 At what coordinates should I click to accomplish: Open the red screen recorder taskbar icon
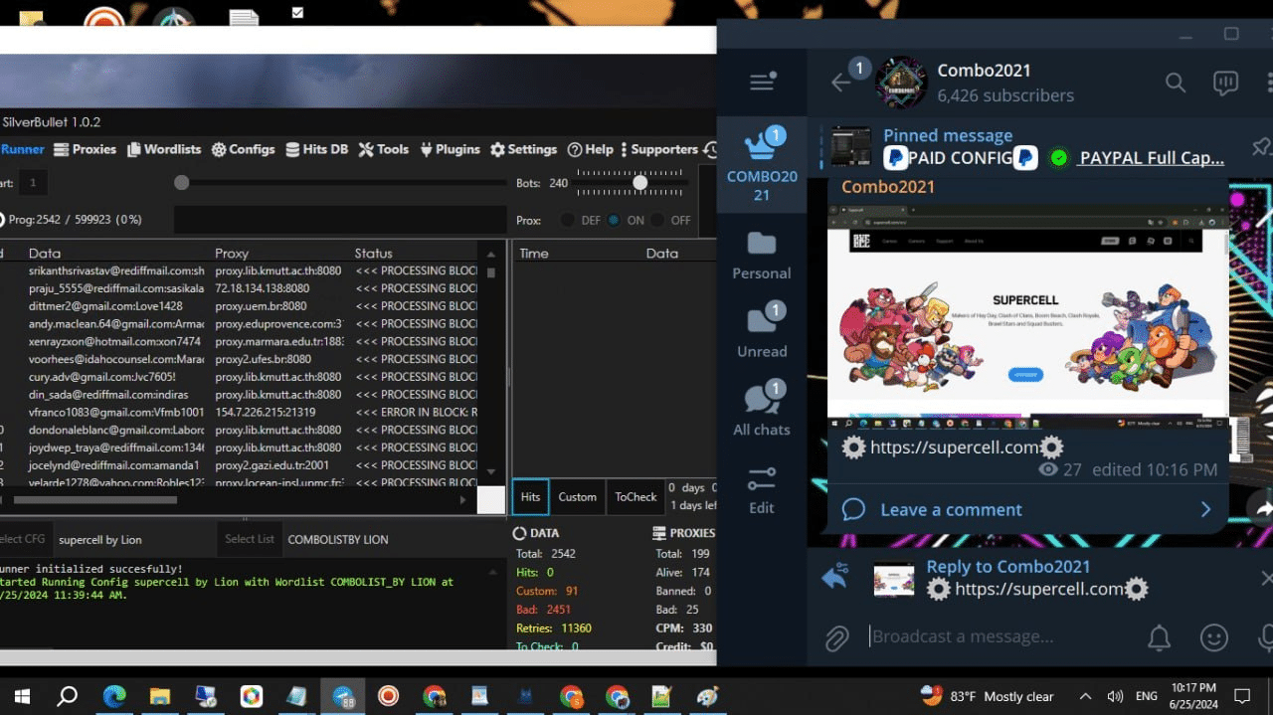[x=388, y=696]
